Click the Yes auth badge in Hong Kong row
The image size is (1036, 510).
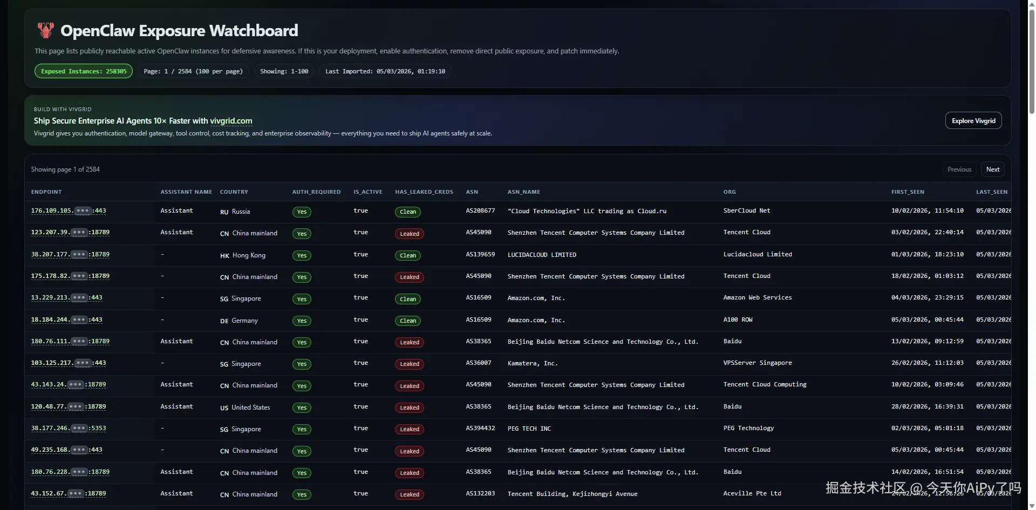coord(302,256)
